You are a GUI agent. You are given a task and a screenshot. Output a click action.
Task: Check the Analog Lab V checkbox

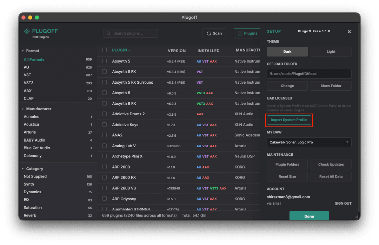point(105,146)
